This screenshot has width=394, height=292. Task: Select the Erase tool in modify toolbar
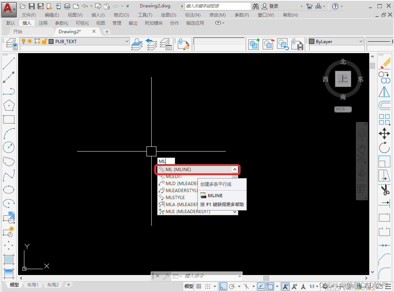tap(384, 63)
